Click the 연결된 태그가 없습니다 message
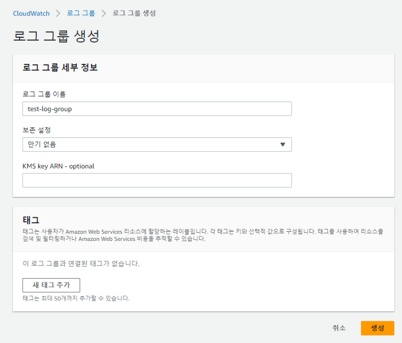402x343 pixels. [x=81, y=264]
